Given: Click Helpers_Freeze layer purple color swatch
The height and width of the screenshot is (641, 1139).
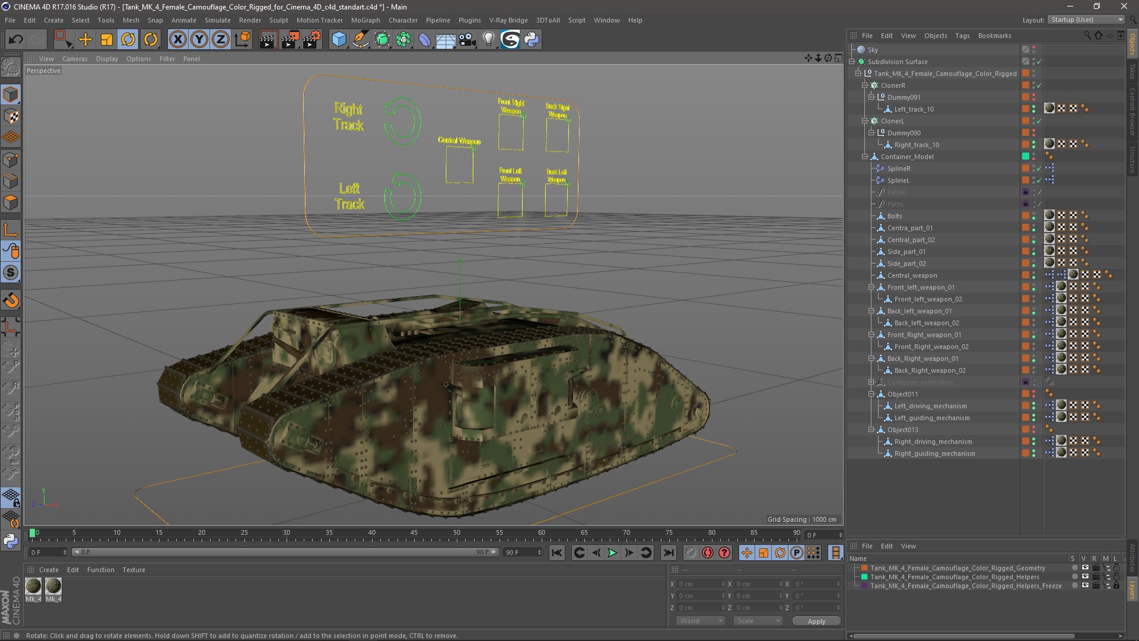Looking at the screenshot, I should (x=864, y=586).
